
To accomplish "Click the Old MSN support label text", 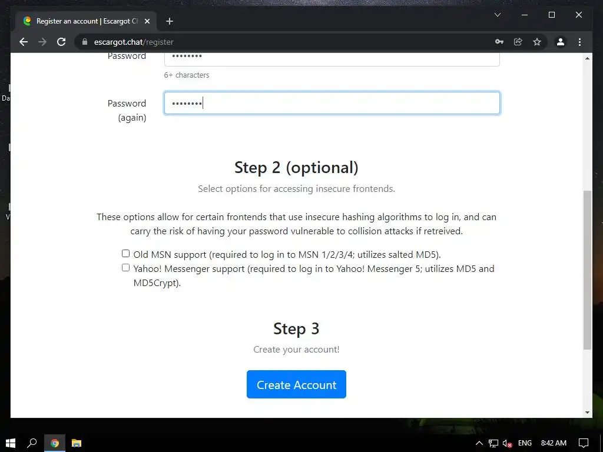I will coord(287,254).
